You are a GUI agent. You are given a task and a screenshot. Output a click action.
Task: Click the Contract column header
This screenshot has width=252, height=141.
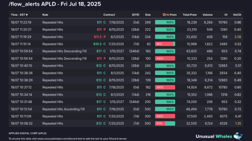(x=109, y=15)
